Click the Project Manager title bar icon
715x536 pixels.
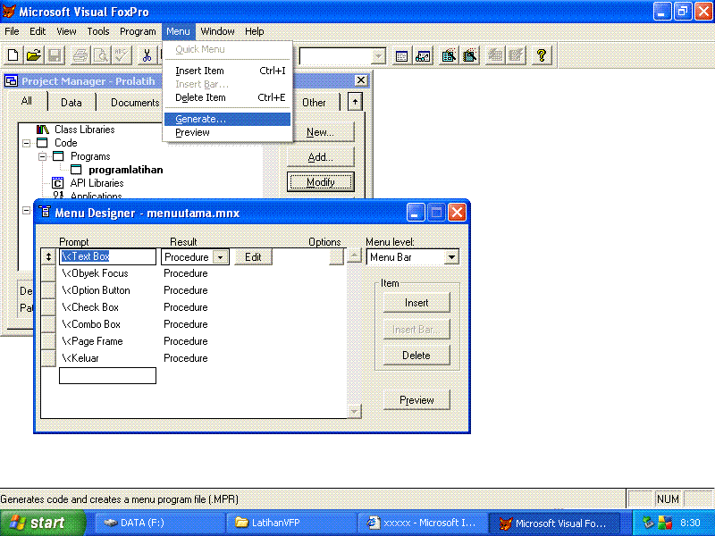pos(11,81)
